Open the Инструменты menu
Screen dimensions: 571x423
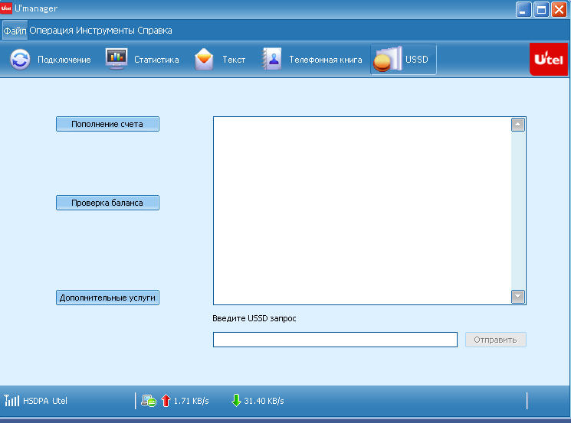(x=105, y=31)
